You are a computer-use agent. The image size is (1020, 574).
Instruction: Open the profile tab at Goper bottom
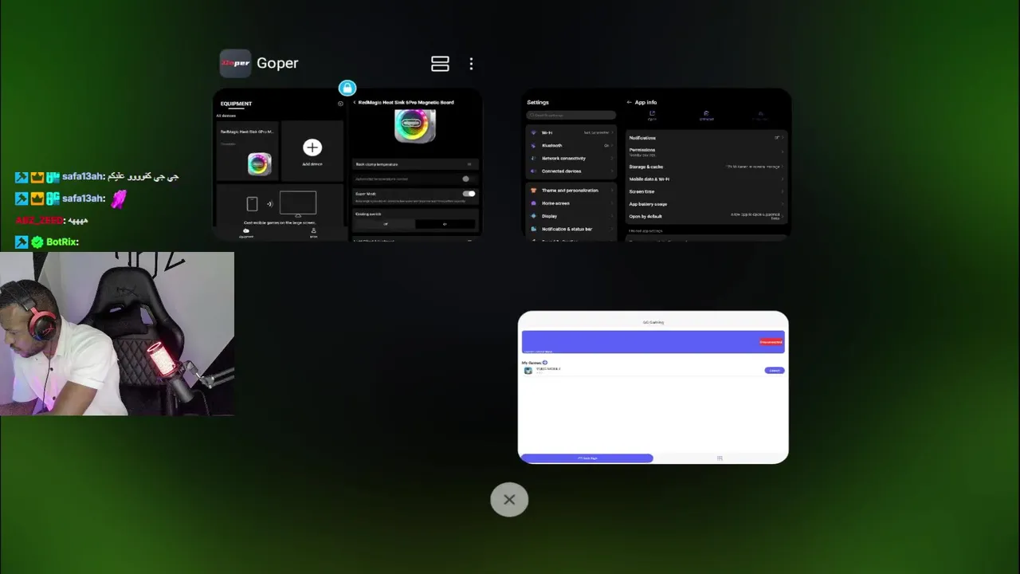point(313,233)
